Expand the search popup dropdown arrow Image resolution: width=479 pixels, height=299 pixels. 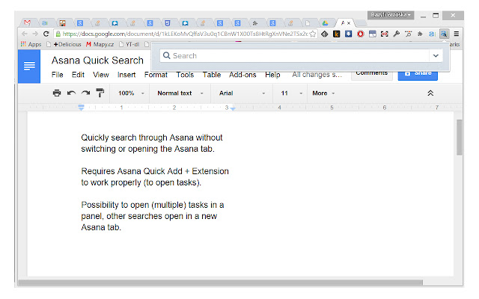[436, 56]
